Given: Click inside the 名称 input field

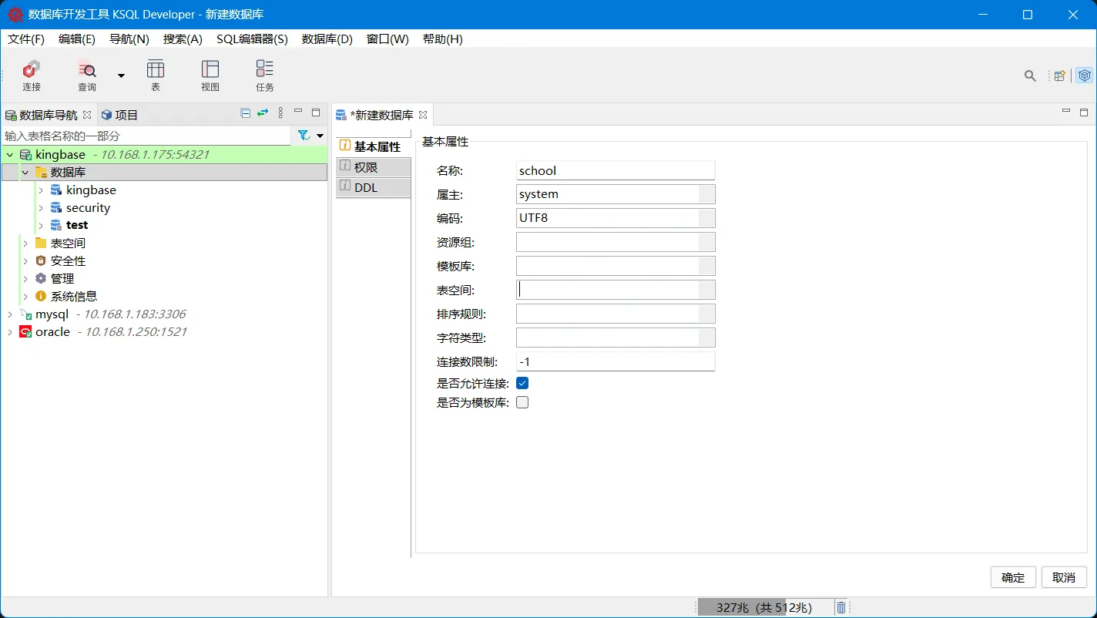Looking at the screenshot, I should [615, 170].
